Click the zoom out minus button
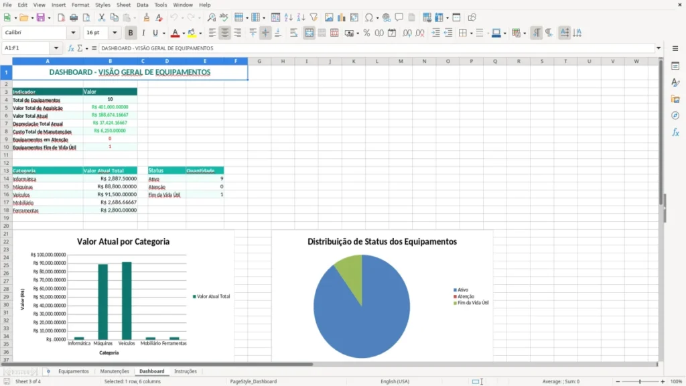The image size is (686, 386). pyautogui.click(x=618, y=381)
